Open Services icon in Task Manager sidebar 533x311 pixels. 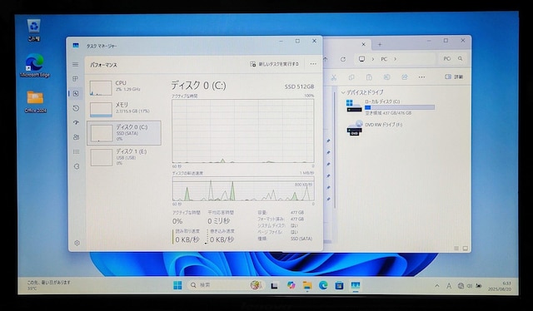[77, 166]
